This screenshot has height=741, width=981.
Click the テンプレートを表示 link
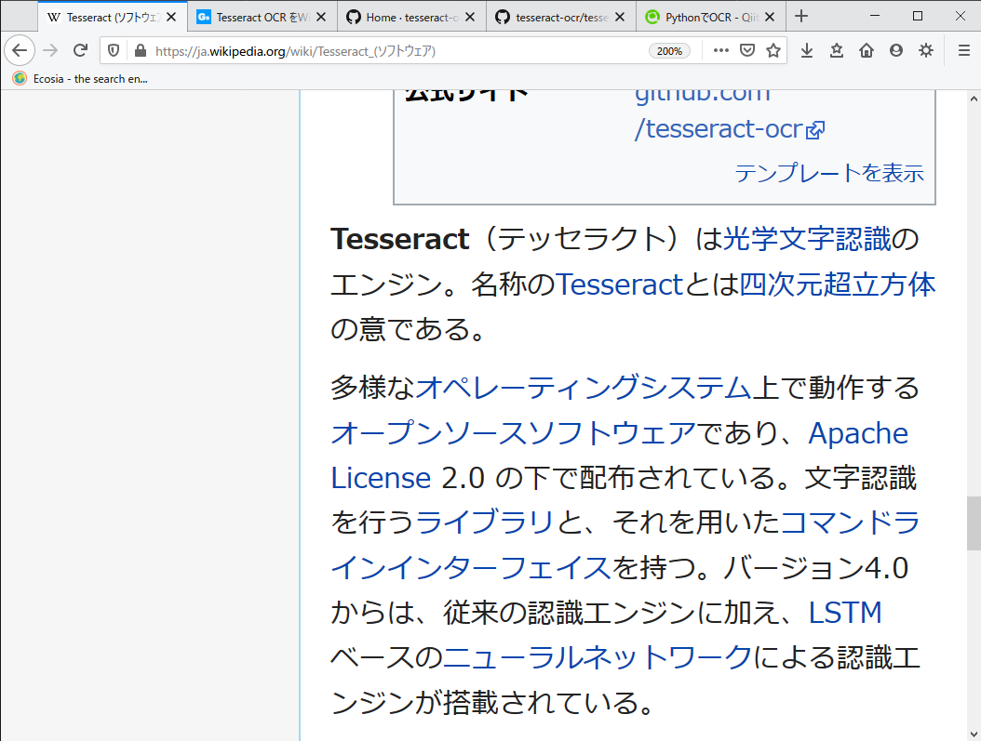(828, 173)
